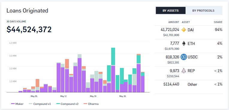Switch to the BY PROTOCOLS tab
The image size is (229, 110).
tap(203, 10)
